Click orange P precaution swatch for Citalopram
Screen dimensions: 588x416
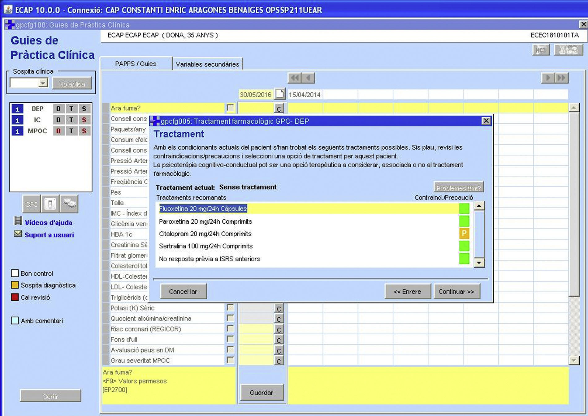(x=464, y=234)
